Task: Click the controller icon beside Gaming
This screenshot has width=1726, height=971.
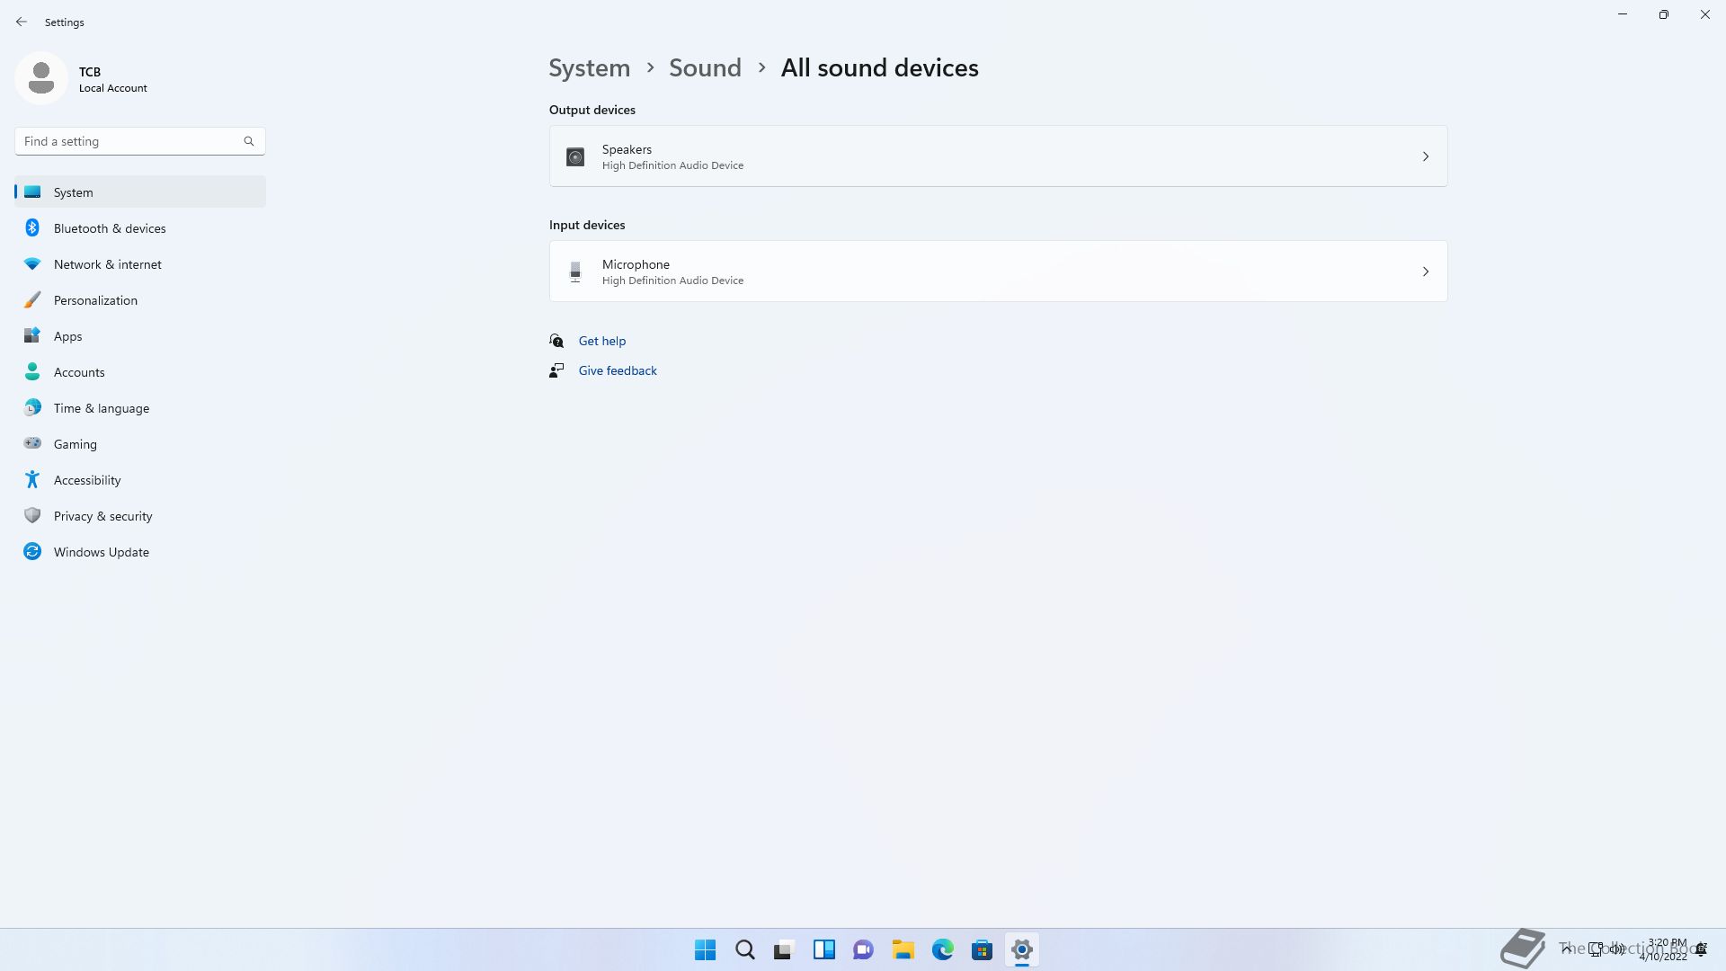Action: [32, 443]
